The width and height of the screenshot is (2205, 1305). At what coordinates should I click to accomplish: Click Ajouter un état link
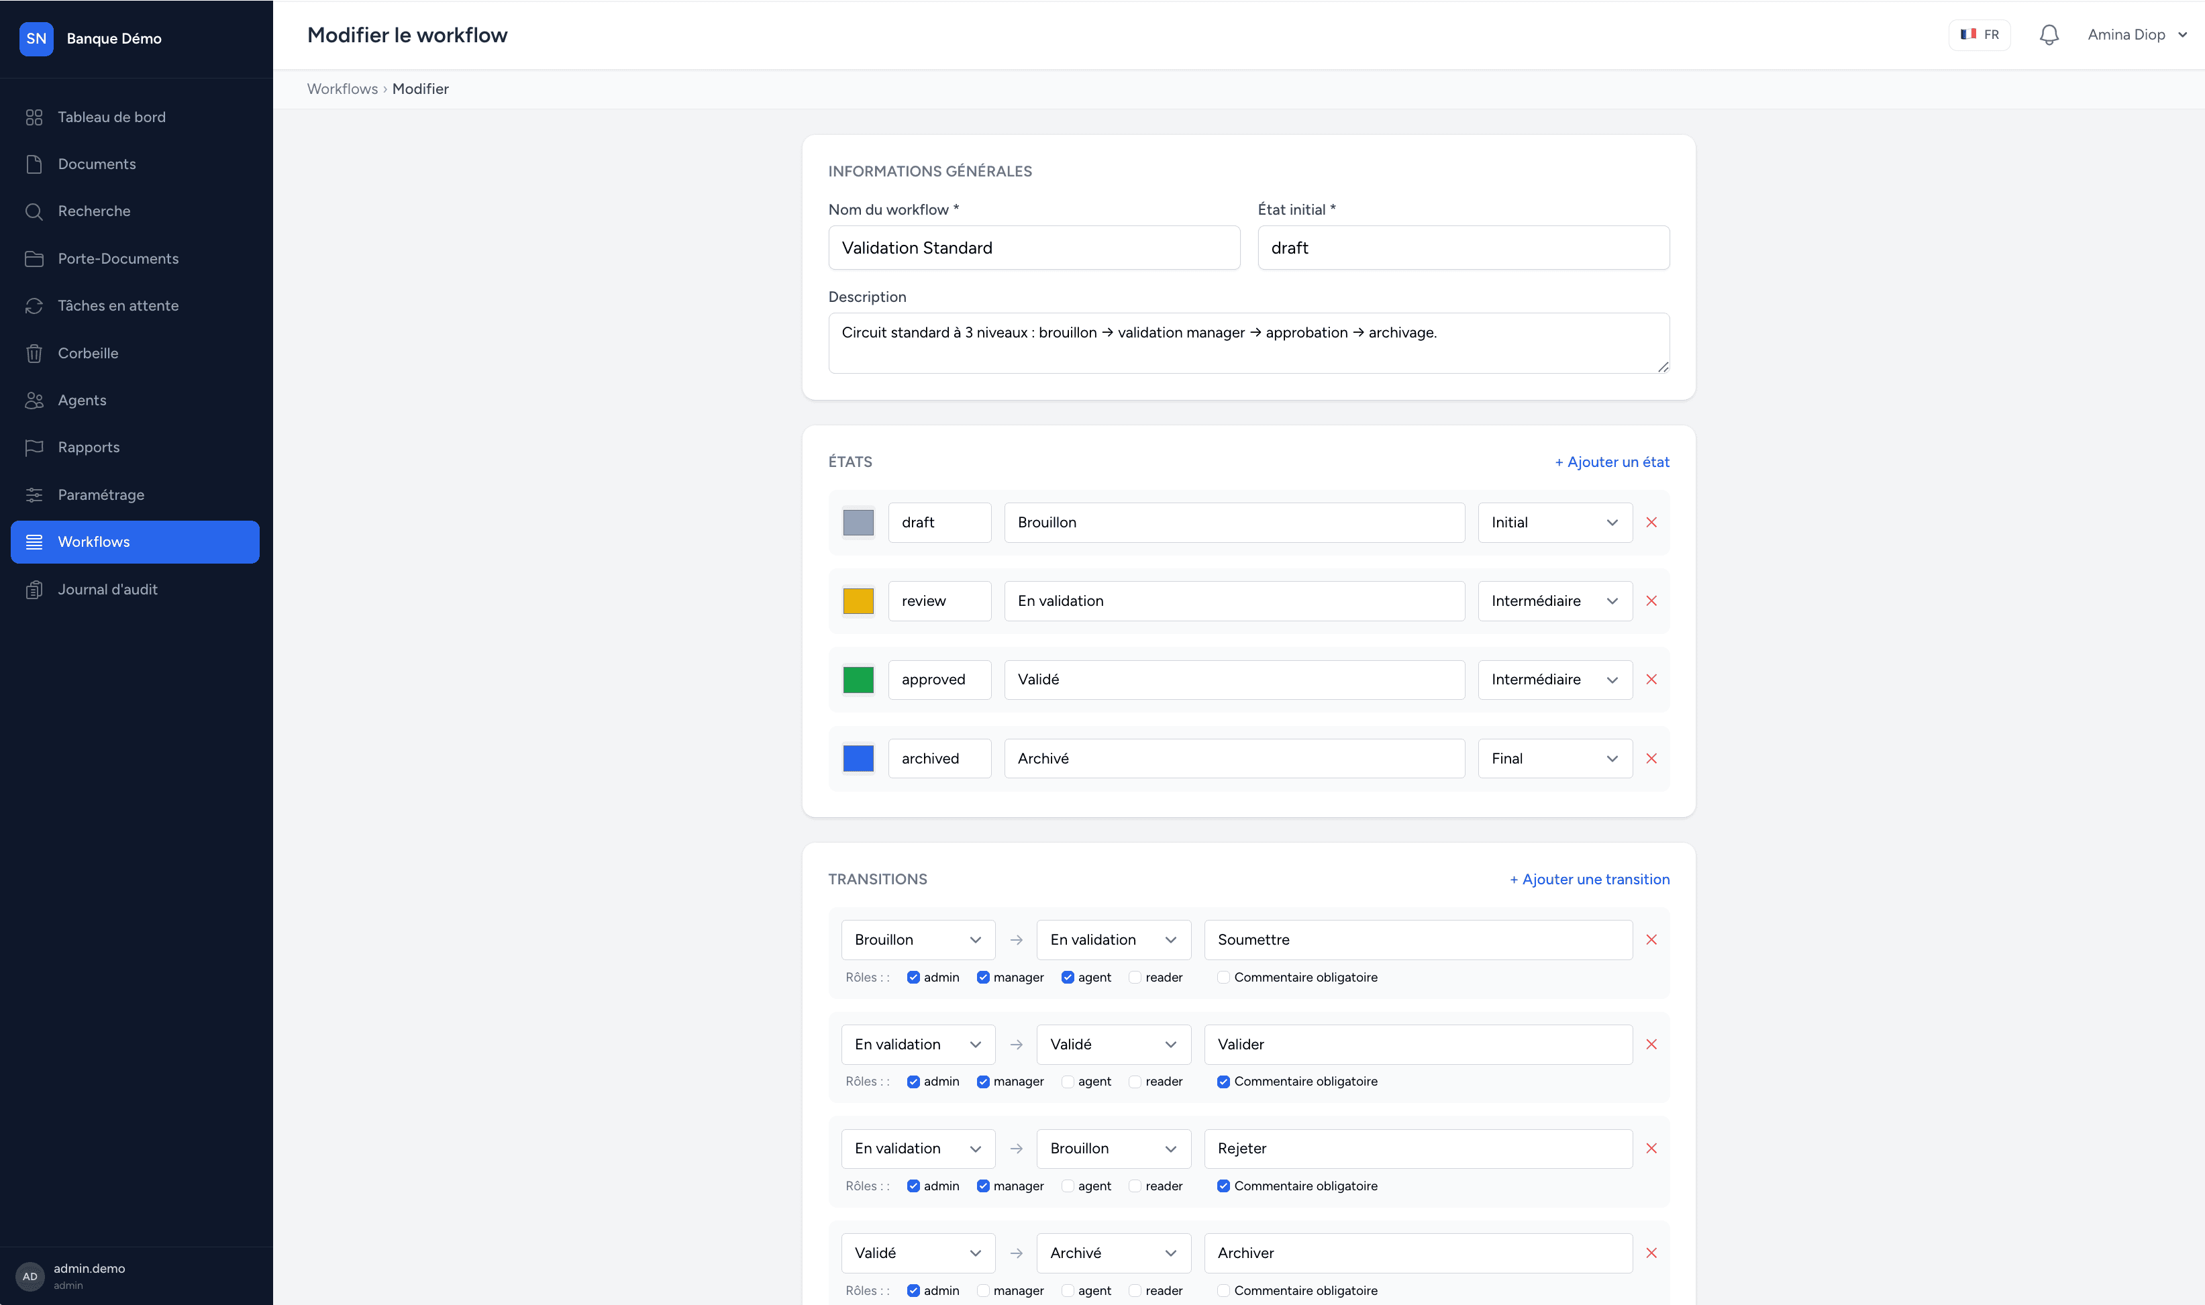[1612, 462]
